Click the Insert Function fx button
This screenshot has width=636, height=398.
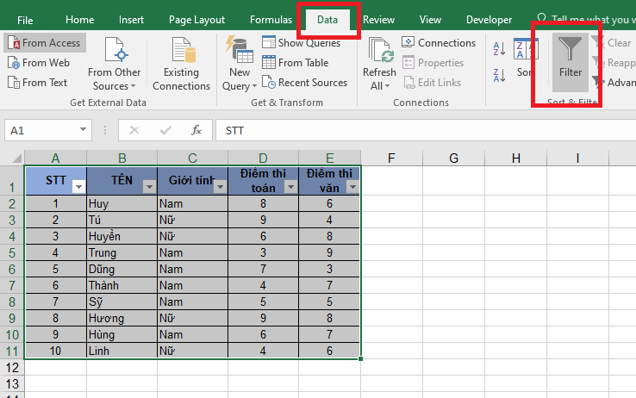[x=196, y=130]
